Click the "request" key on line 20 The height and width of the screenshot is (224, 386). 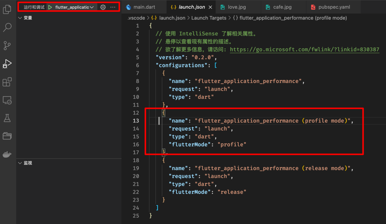point(183,176)
